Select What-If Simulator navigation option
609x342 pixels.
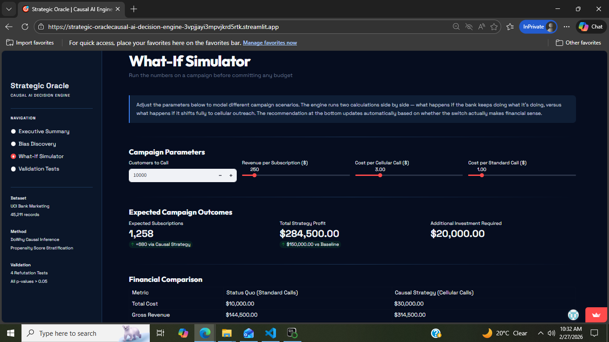37,156
